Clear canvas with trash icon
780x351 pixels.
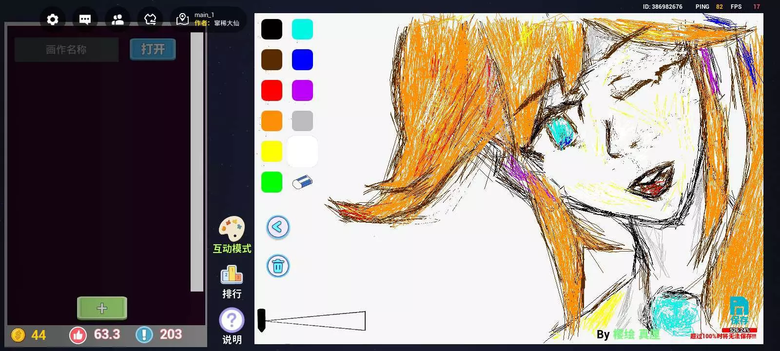(x=278, y=266)
